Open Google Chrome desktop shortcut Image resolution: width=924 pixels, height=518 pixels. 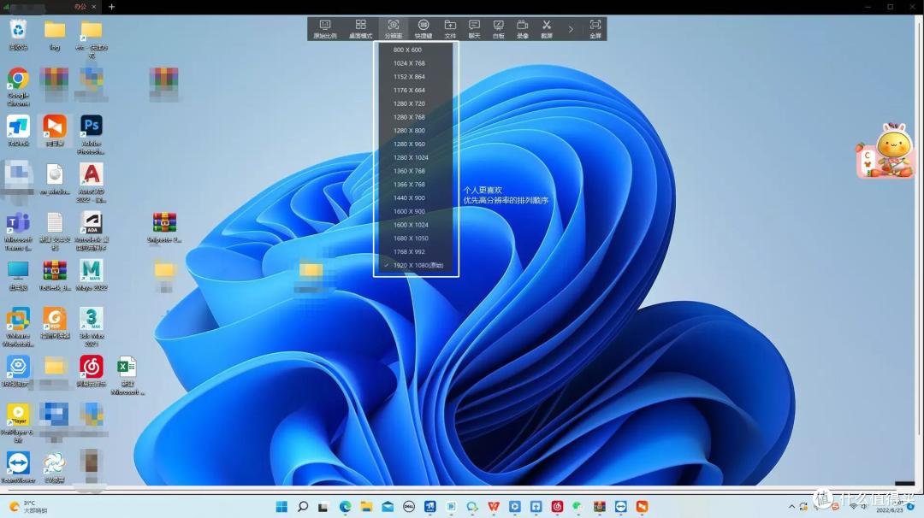pyautogui.click(x=18, y=86)
